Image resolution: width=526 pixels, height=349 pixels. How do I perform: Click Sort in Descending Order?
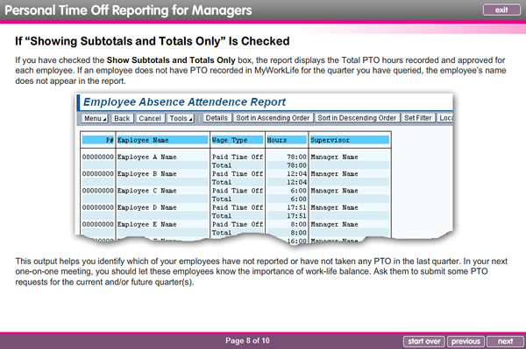[357, 118]
